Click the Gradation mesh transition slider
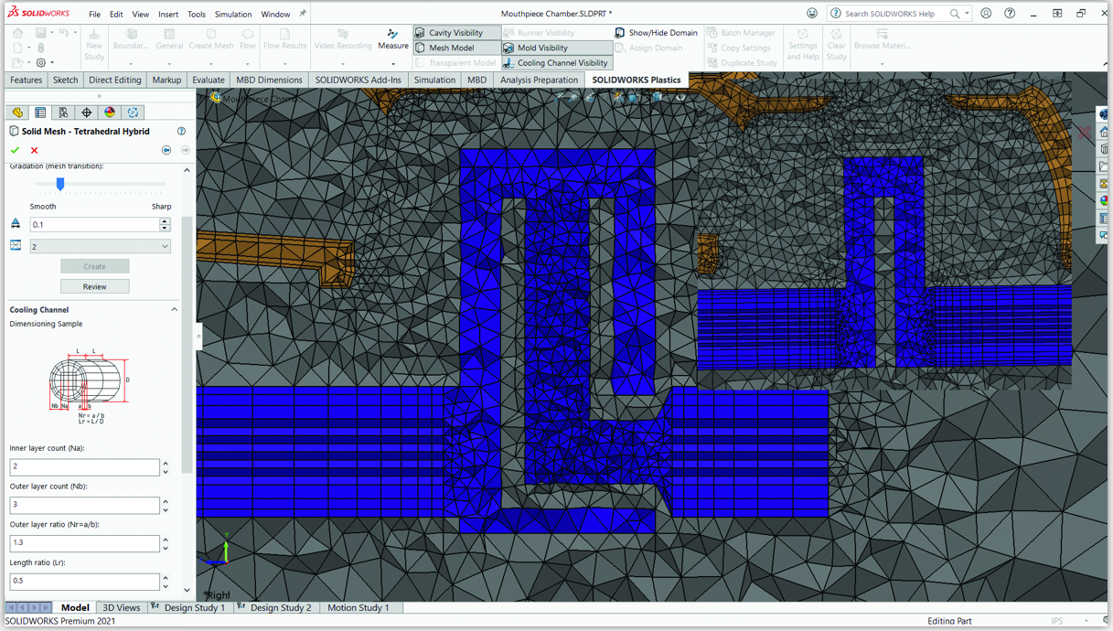1113x631 pixels. point(60,184)
